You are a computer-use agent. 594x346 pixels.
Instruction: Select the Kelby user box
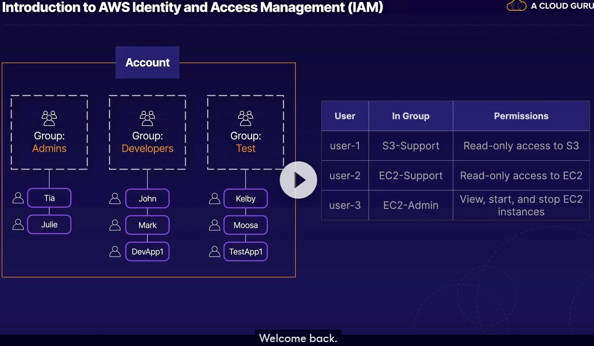coord(245,199)
